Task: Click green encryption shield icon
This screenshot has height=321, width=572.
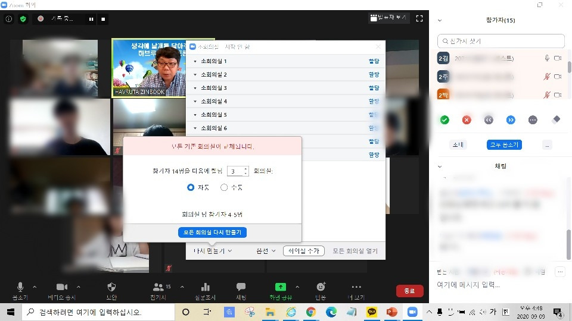Action: (x=23, y=19)
